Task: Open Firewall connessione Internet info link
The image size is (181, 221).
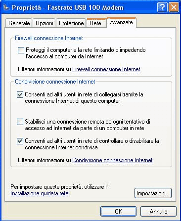Action: [106, 69]
